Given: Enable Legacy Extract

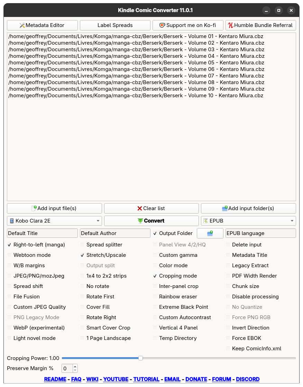Looking at the screenshot, I should [228, 265].
